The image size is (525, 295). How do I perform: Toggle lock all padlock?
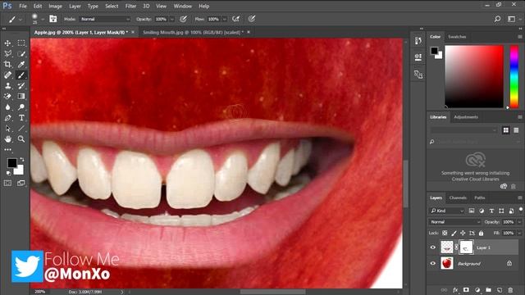[x=481, y=233]
